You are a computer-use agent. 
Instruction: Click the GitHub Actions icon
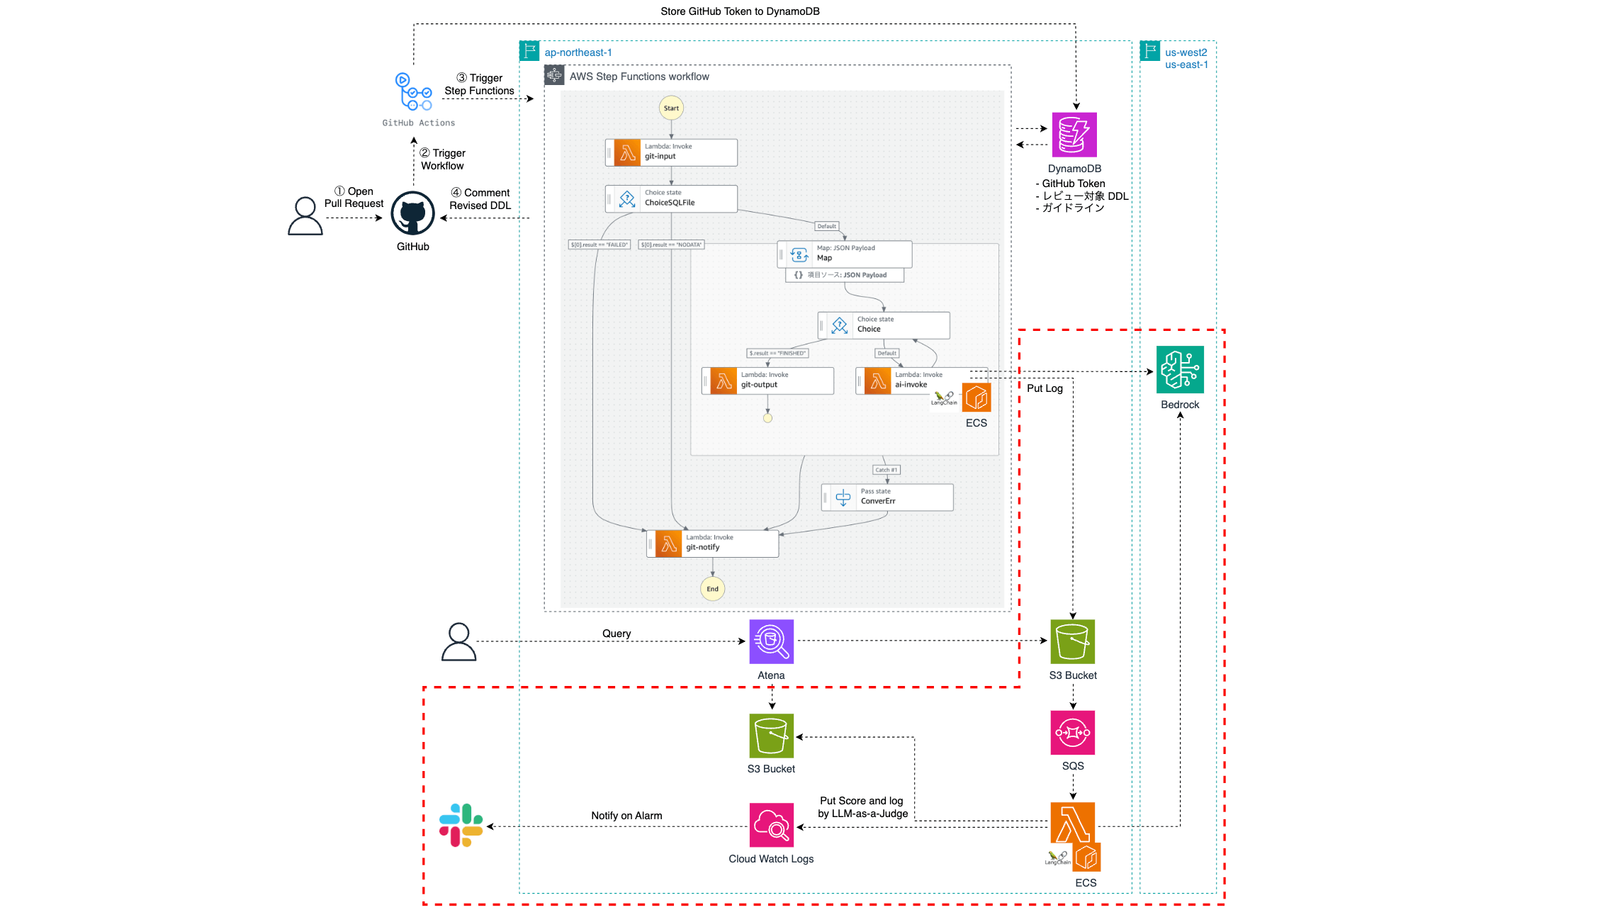point(414,92)
